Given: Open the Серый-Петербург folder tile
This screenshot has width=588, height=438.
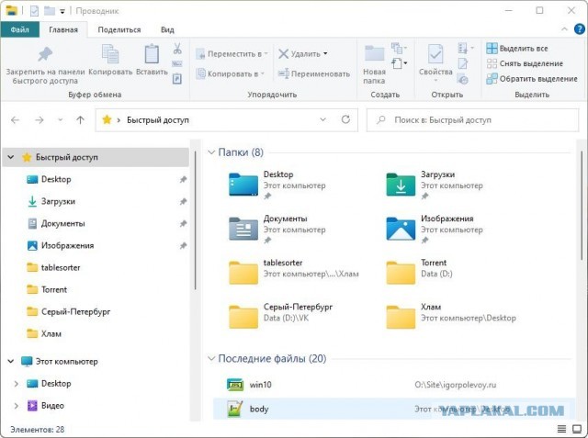Looking at the screenshot, I should point(280,317).
